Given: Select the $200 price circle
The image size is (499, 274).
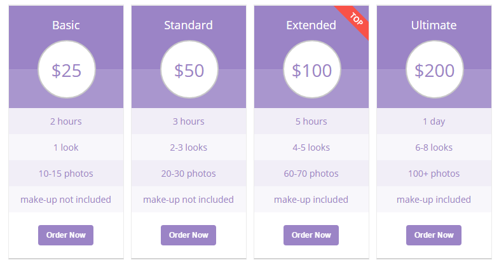Looking at the screenshot, I should [434, 70].
